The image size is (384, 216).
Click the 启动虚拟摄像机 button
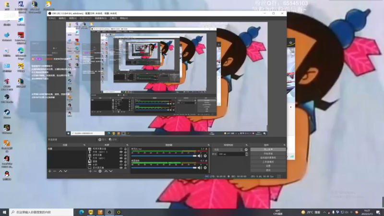click(268, 158)
